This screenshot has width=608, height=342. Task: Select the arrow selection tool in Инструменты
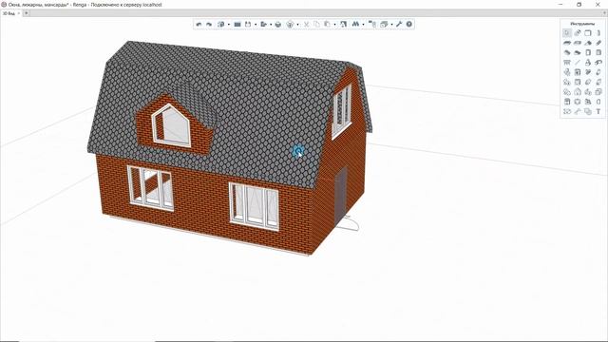click(x=567, y=33)
